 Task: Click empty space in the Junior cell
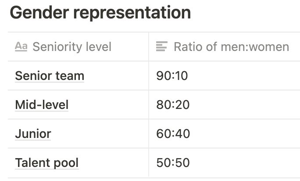100,134
